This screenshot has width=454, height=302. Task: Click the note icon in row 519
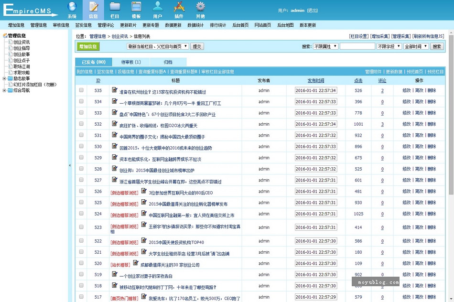point(115,274)
